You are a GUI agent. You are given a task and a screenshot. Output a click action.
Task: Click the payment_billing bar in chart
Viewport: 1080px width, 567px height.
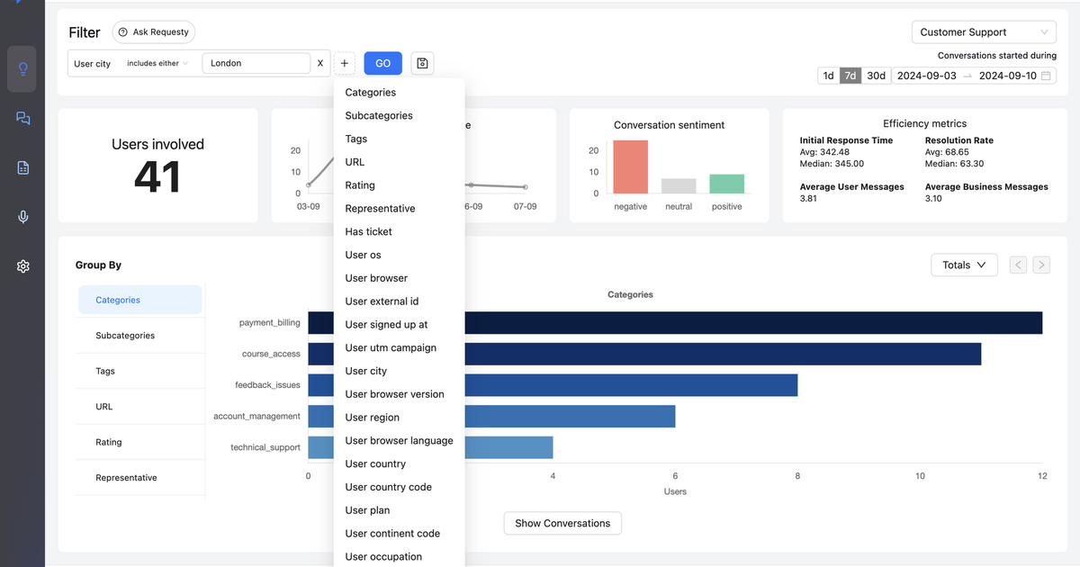[x=675, y=322]
